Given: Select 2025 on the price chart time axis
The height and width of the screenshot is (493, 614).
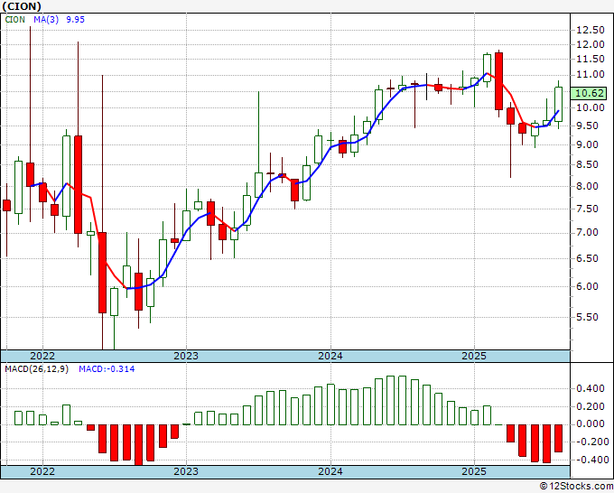Looking at the screenshot, I should pyautogui.click(x=474, y=356).
